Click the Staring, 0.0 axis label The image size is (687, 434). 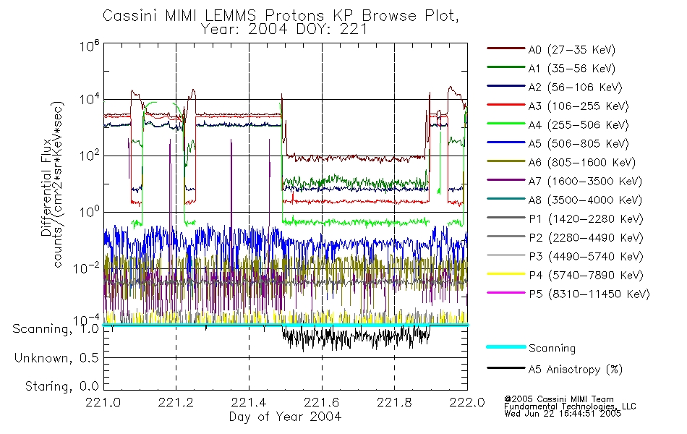coord(61,387)
